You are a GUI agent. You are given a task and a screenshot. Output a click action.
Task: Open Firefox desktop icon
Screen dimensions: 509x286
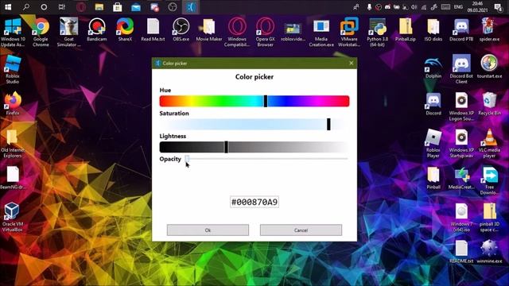(x=13, y=104)
